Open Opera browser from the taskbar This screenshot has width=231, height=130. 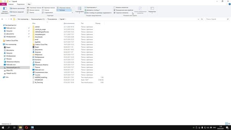[x=26, y=127]
